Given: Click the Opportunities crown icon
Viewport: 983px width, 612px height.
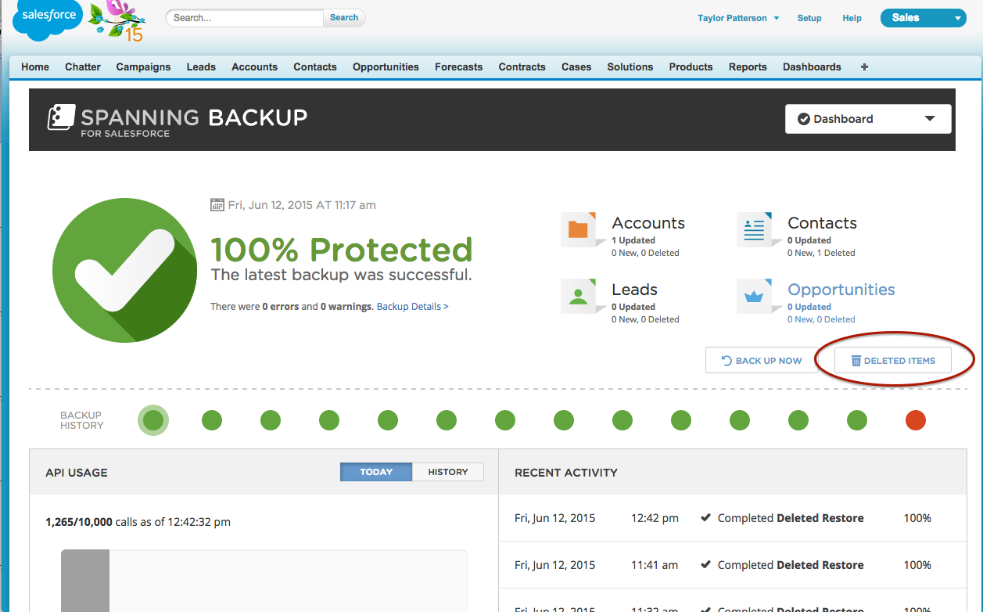Looking at the screenshot, I should tap(754, 296).
